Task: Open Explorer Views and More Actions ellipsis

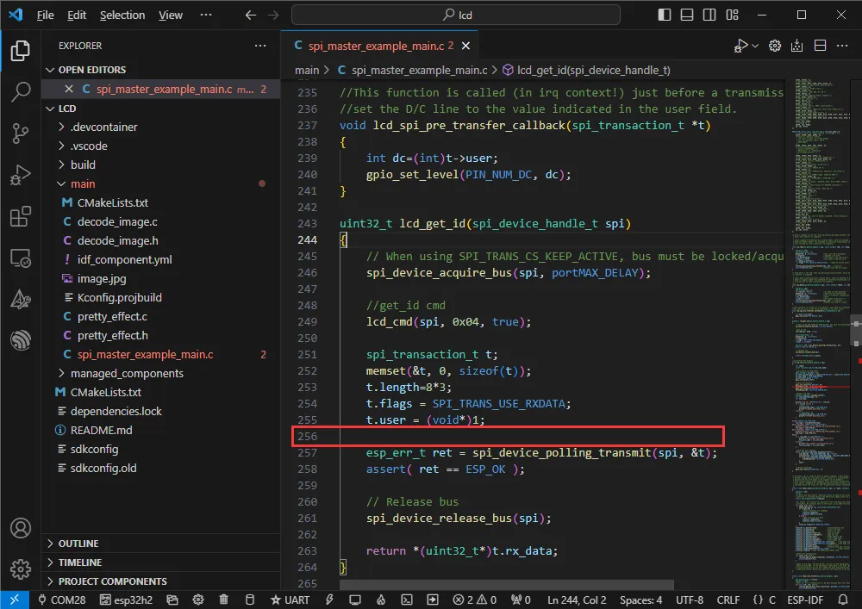Action: click(260, 46)
